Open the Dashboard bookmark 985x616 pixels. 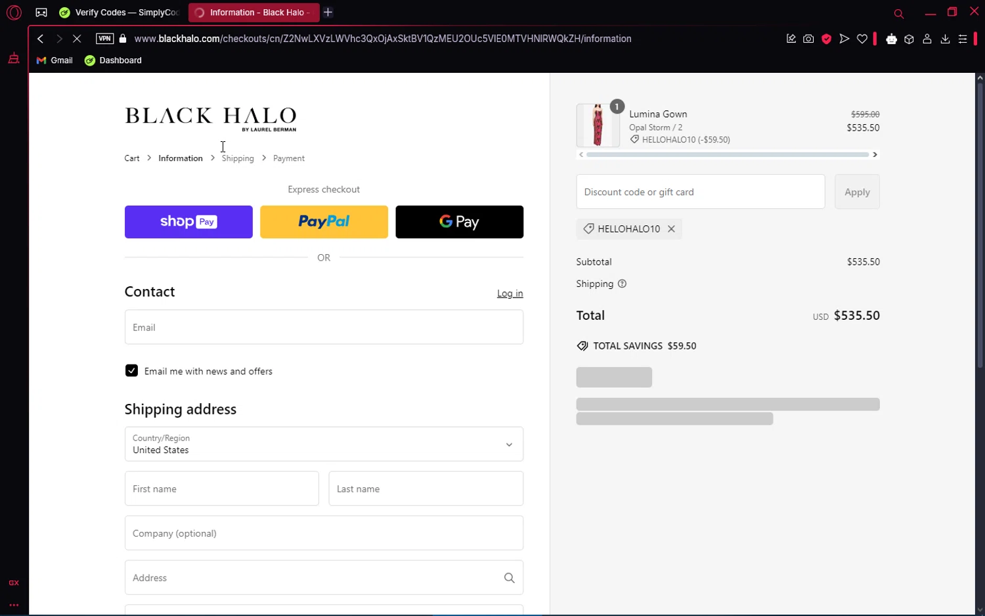pos(113,60)
